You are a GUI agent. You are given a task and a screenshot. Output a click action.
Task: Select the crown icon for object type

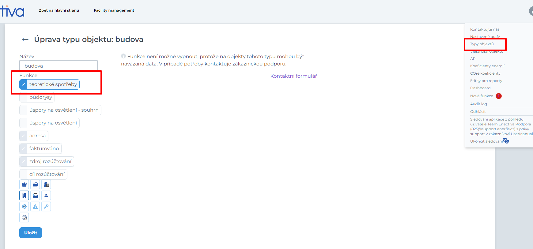tap(24, 184)
